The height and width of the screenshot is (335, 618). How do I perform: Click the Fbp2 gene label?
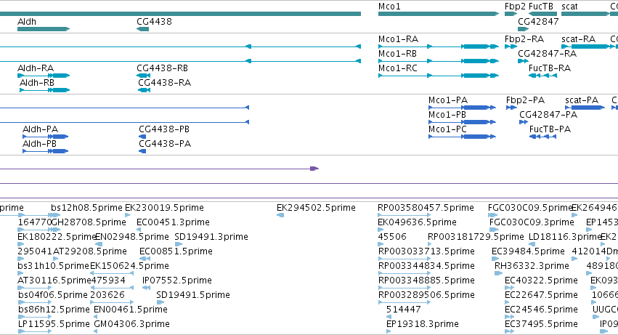515,7
